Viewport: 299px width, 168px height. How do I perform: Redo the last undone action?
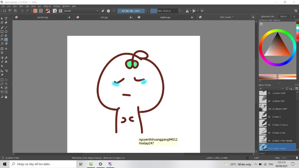click(x=27, y=11)
